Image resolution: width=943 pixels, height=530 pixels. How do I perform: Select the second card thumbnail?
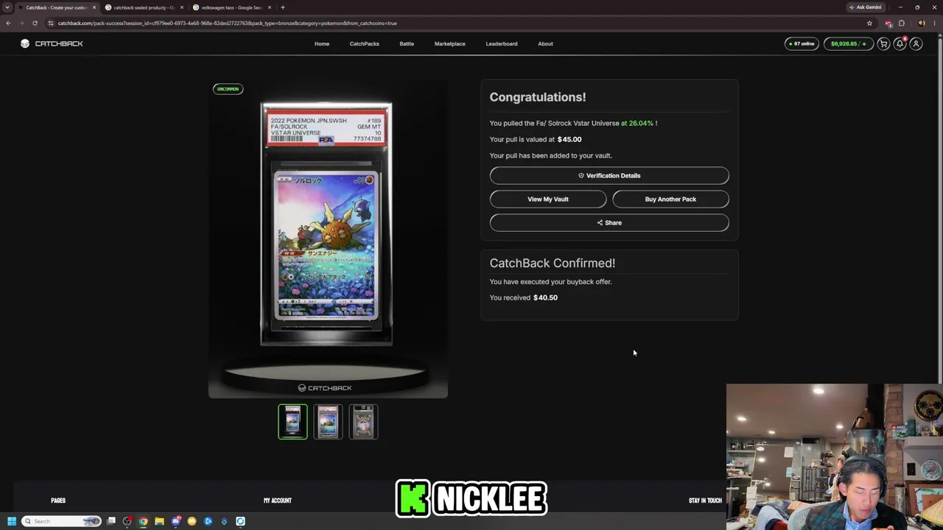[x=328, y=422]
